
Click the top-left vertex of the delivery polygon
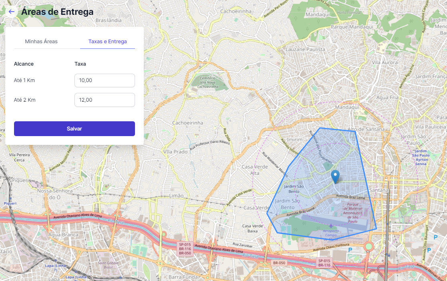(x=319, y=128)
